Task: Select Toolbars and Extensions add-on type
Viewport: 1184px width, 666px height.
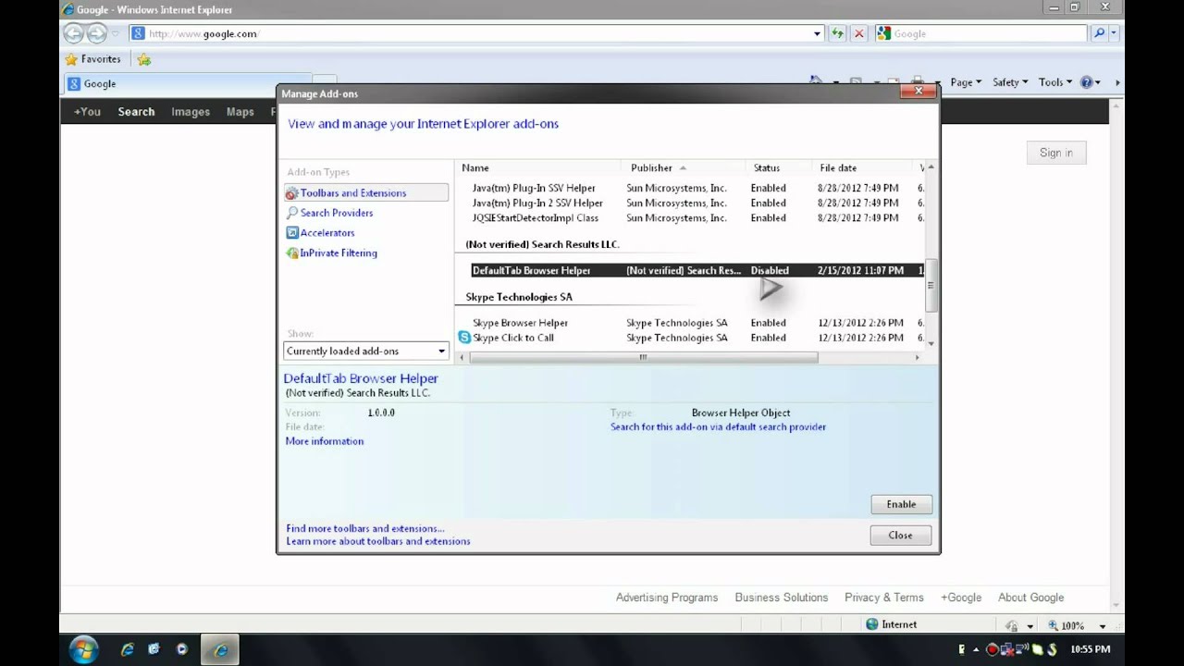Action: pos(352,193)
